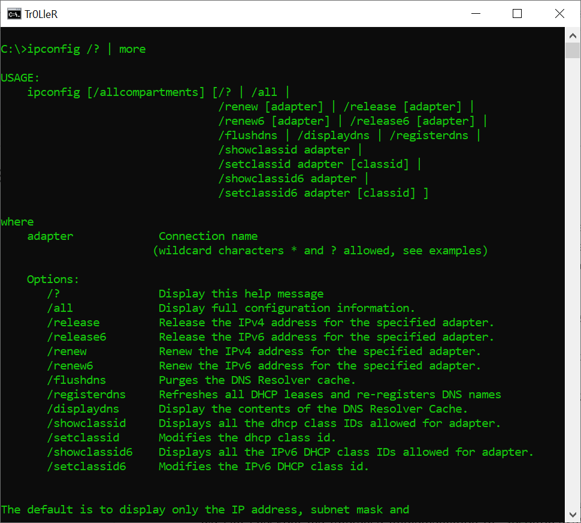The width and height of the screenshot is (581, 523).
Task: Click the USAGE: header text
Action: [20, 77]
